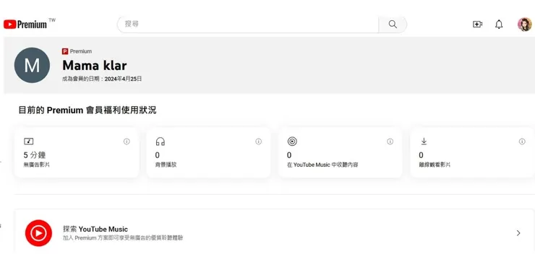535x280 pixels.
Task: Click the YouTube Premium logo
Action: coord(25,25)
